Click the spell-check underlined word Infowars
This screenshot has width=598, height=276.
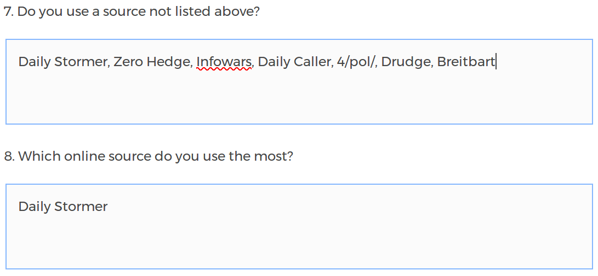point(225,62)
